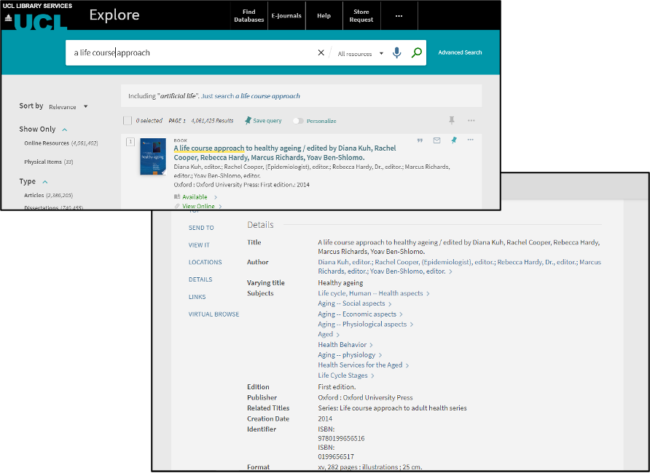The height and width of the screenshot is (473, 650).
Task: Open the All resources scope dropdown
Action: (360, 54)
